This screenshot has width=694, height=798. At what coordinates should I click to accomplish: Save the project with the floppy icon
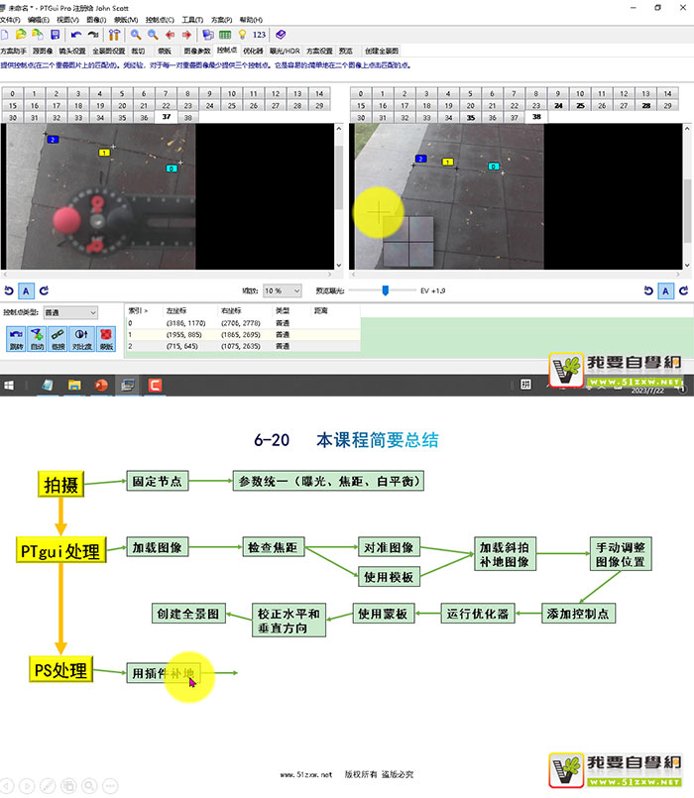55,35
